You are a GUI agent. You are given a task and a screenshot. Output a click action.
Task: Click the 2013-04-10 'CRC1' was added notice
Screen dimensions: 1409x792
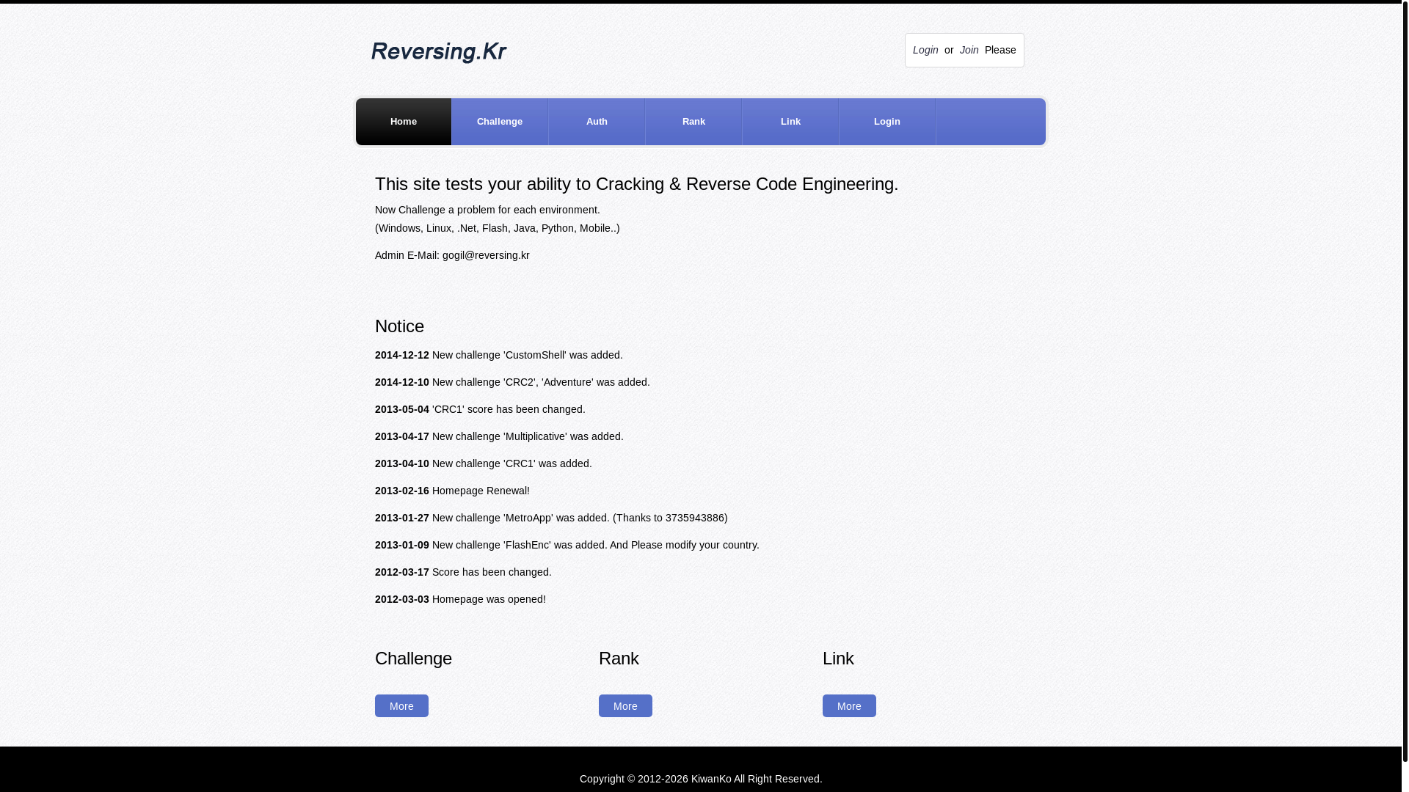[x=484, y=463]
